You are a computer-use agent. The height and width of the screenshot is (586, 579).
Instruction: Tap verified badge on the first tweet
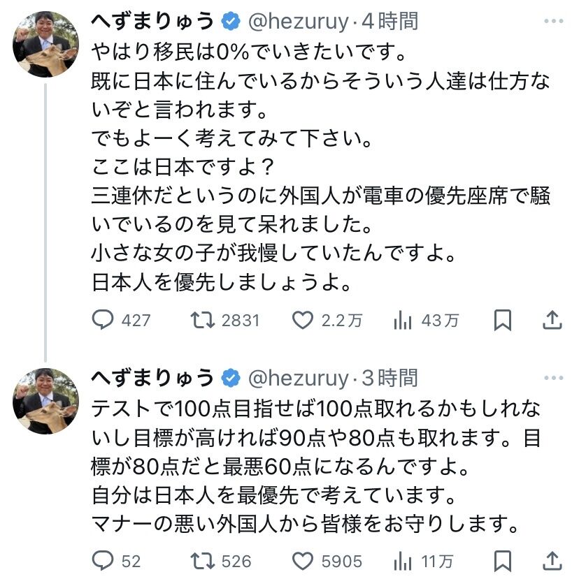(230, 22)
